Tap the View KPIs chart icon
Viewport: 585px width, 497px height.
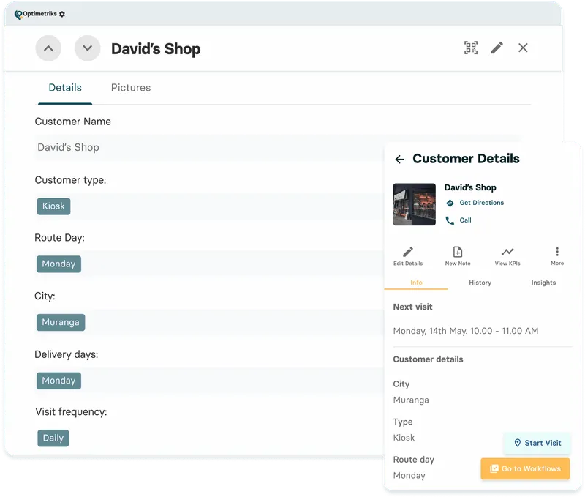point(507,251)
